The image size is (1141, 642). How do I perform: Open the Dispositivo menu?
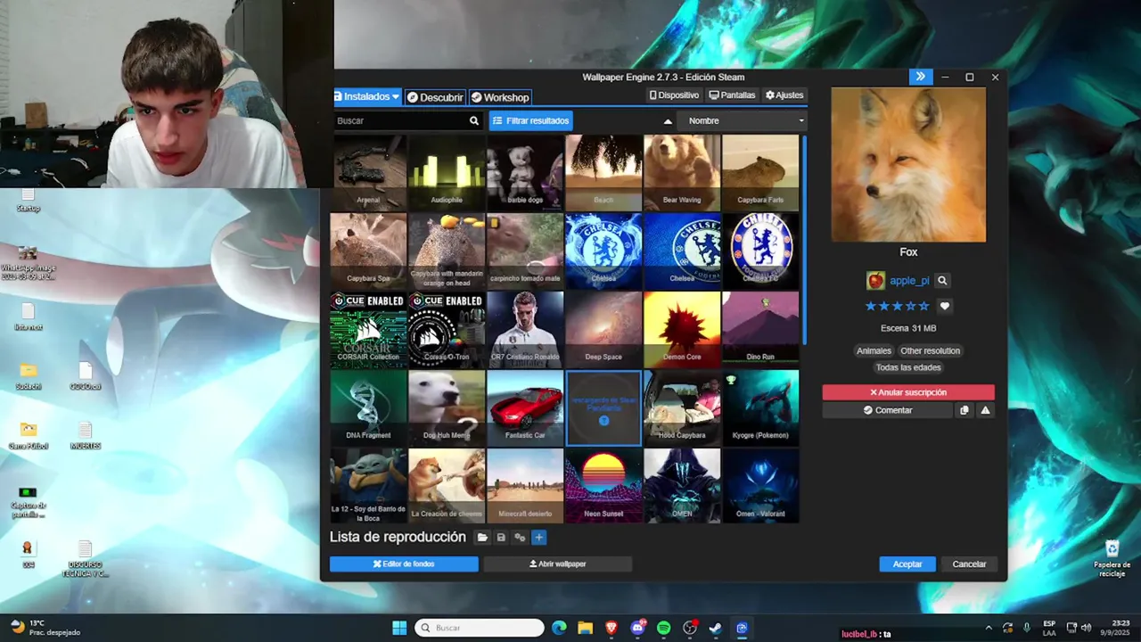pyautogui.click(x=674, y=95)
